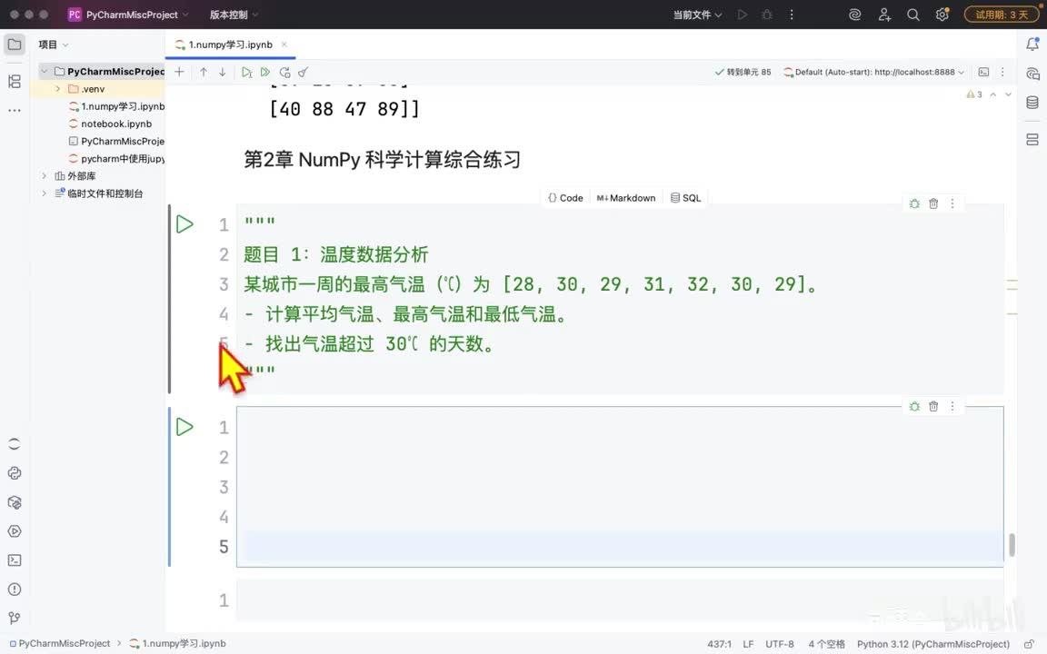Open notebook toolbar more options dots
This screenshot has width=1047, height=654.
pyautogui.click(x=1002, y=72)
